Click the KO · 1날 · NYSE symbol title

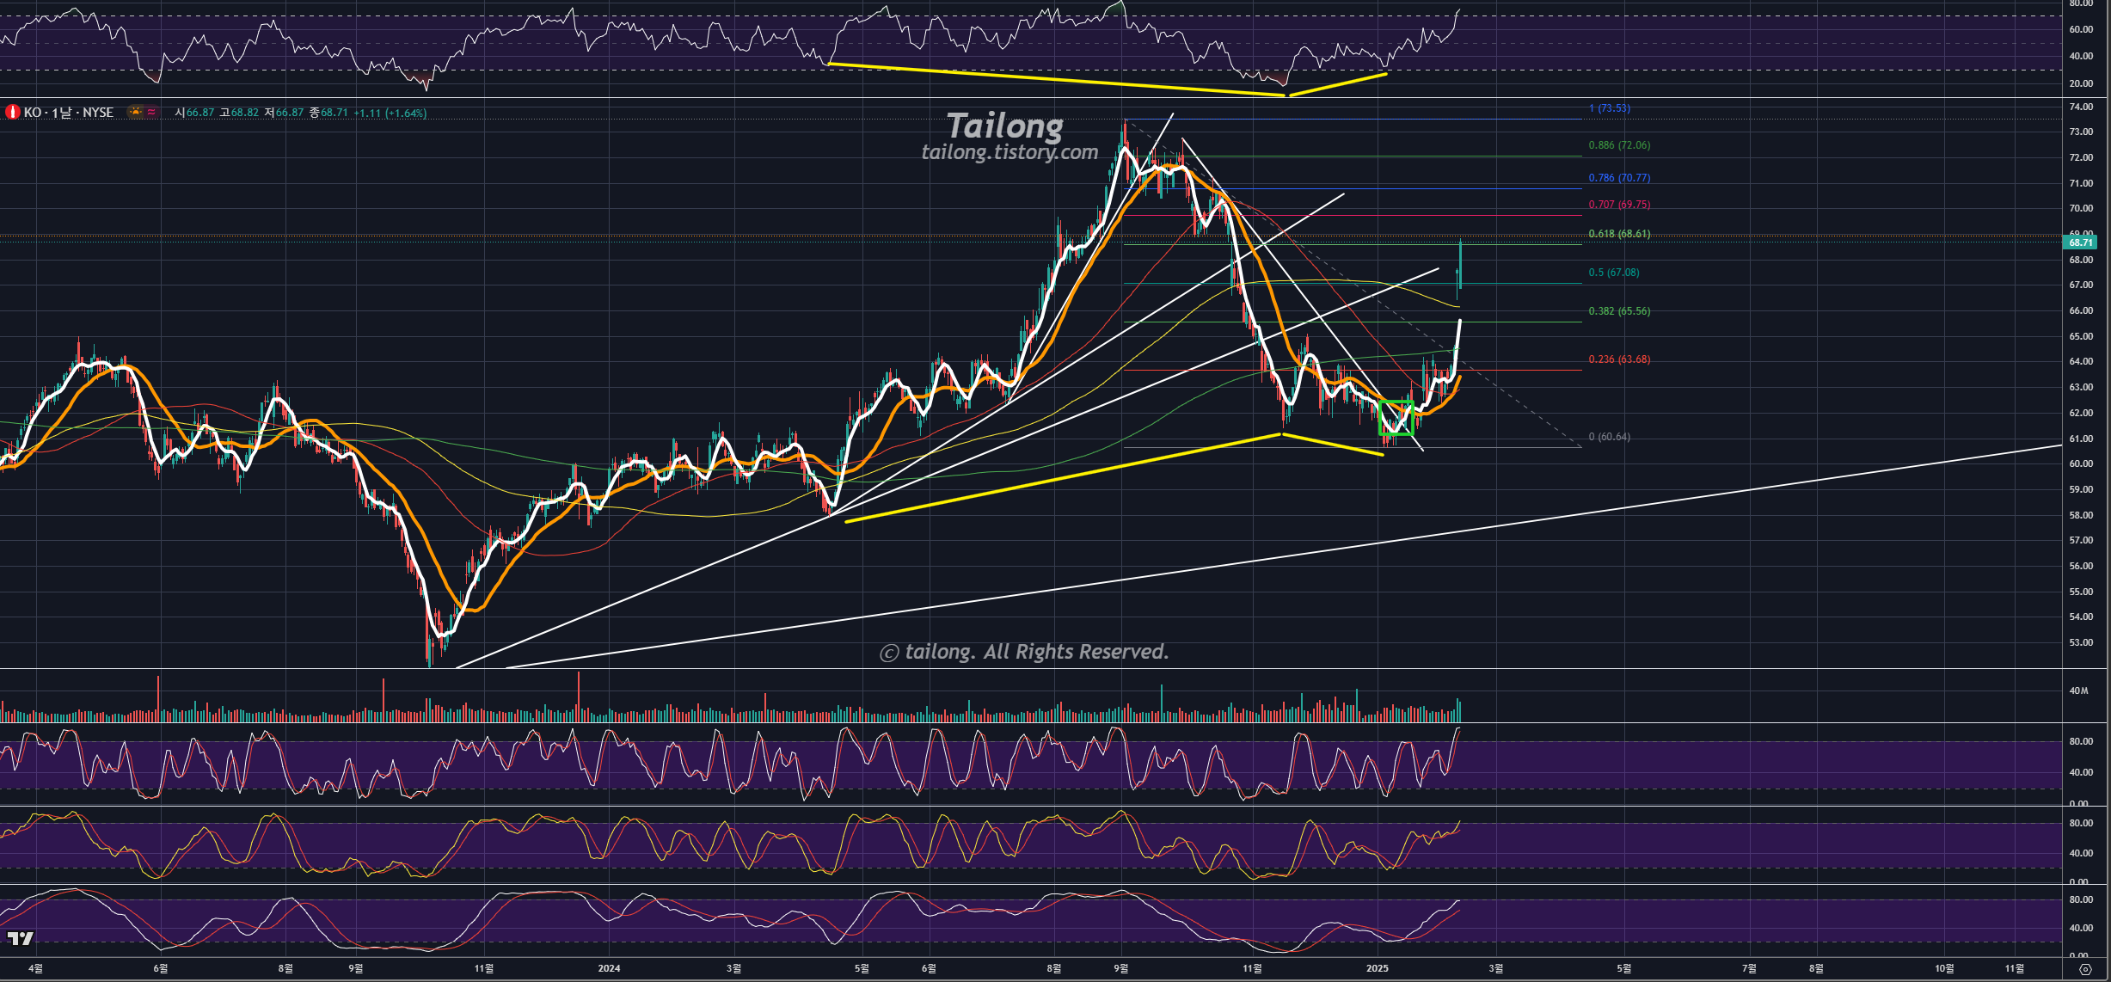pos(69,113)
